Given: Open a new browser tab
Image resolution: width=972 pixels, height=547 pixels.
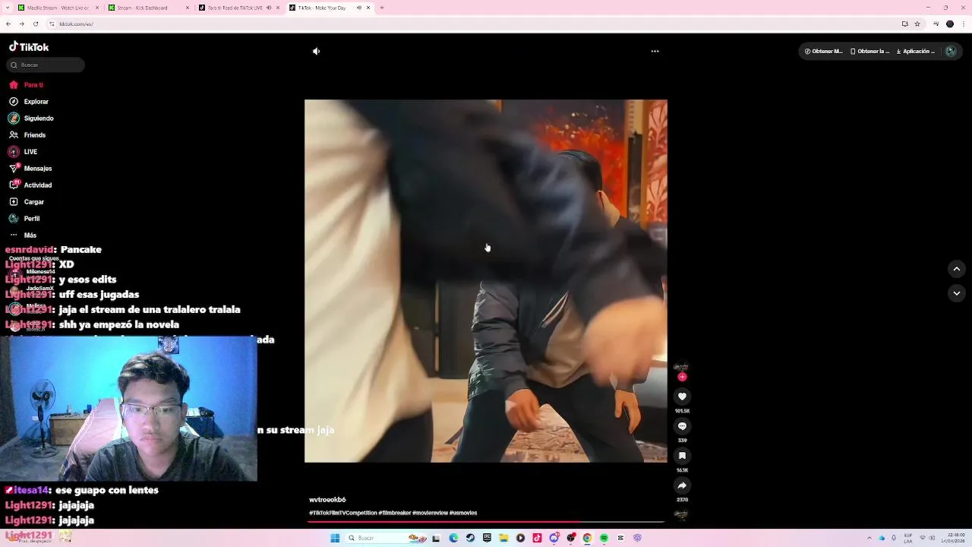Looking at the screenshot, I should (381, 8).
